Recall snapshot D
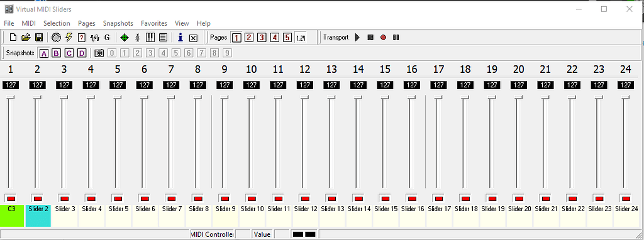This screenshot has height=240, width=644. click(x=82, y=53)
